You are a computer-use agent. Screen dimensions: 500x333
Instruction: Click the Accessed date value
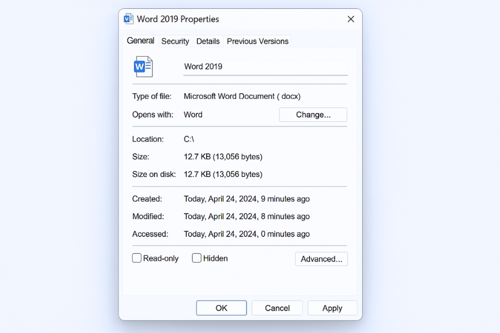pos(247,234)
